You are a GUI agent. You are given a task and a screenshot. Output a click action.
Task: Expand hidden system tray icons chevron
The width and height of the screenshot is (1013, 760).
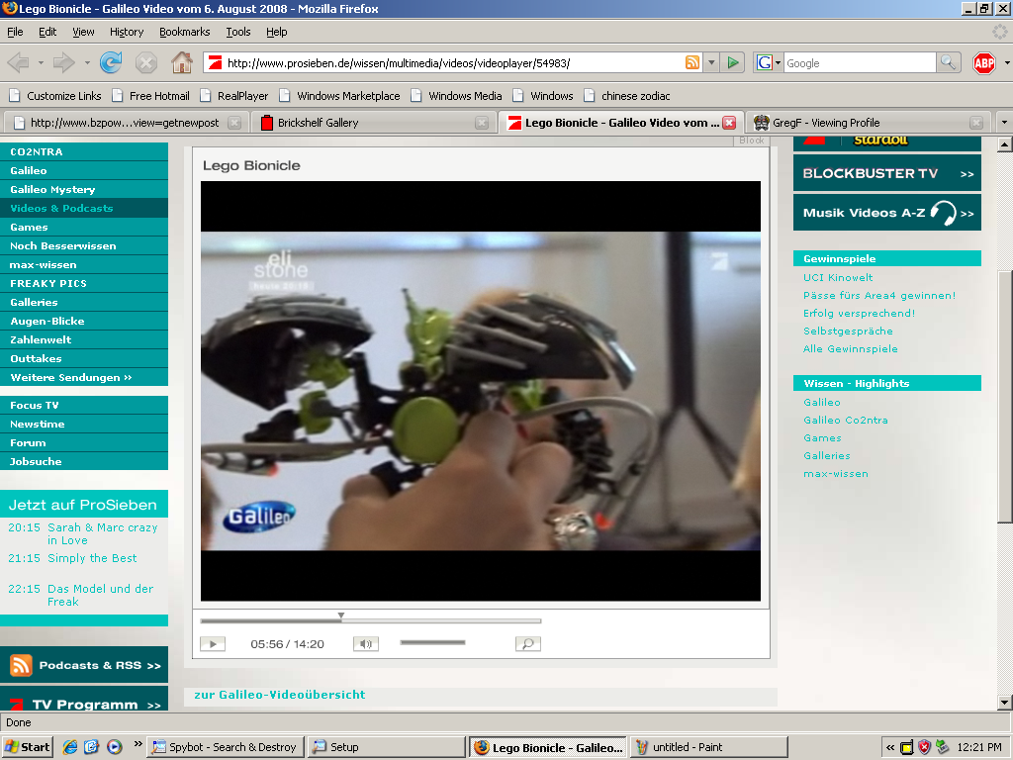coord(890,748)
